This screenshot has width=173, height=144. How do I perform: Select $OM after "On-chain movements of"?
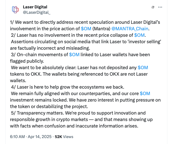click(x=74, y=54)
